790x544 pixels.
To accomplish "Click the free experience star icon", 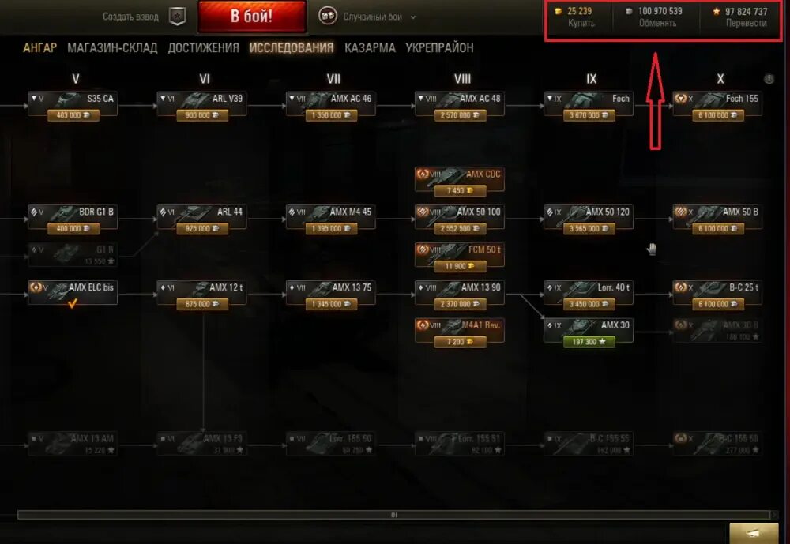I will (x=716, y=11).
